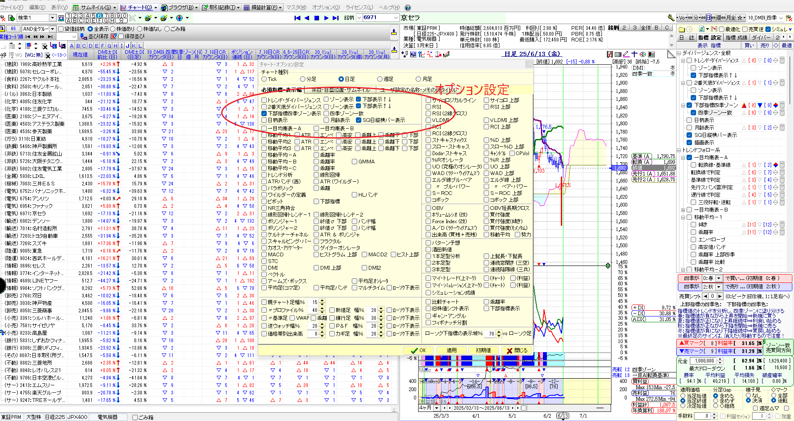Open the 10_DMI9_四季 preset dropdown

(781, 18)
